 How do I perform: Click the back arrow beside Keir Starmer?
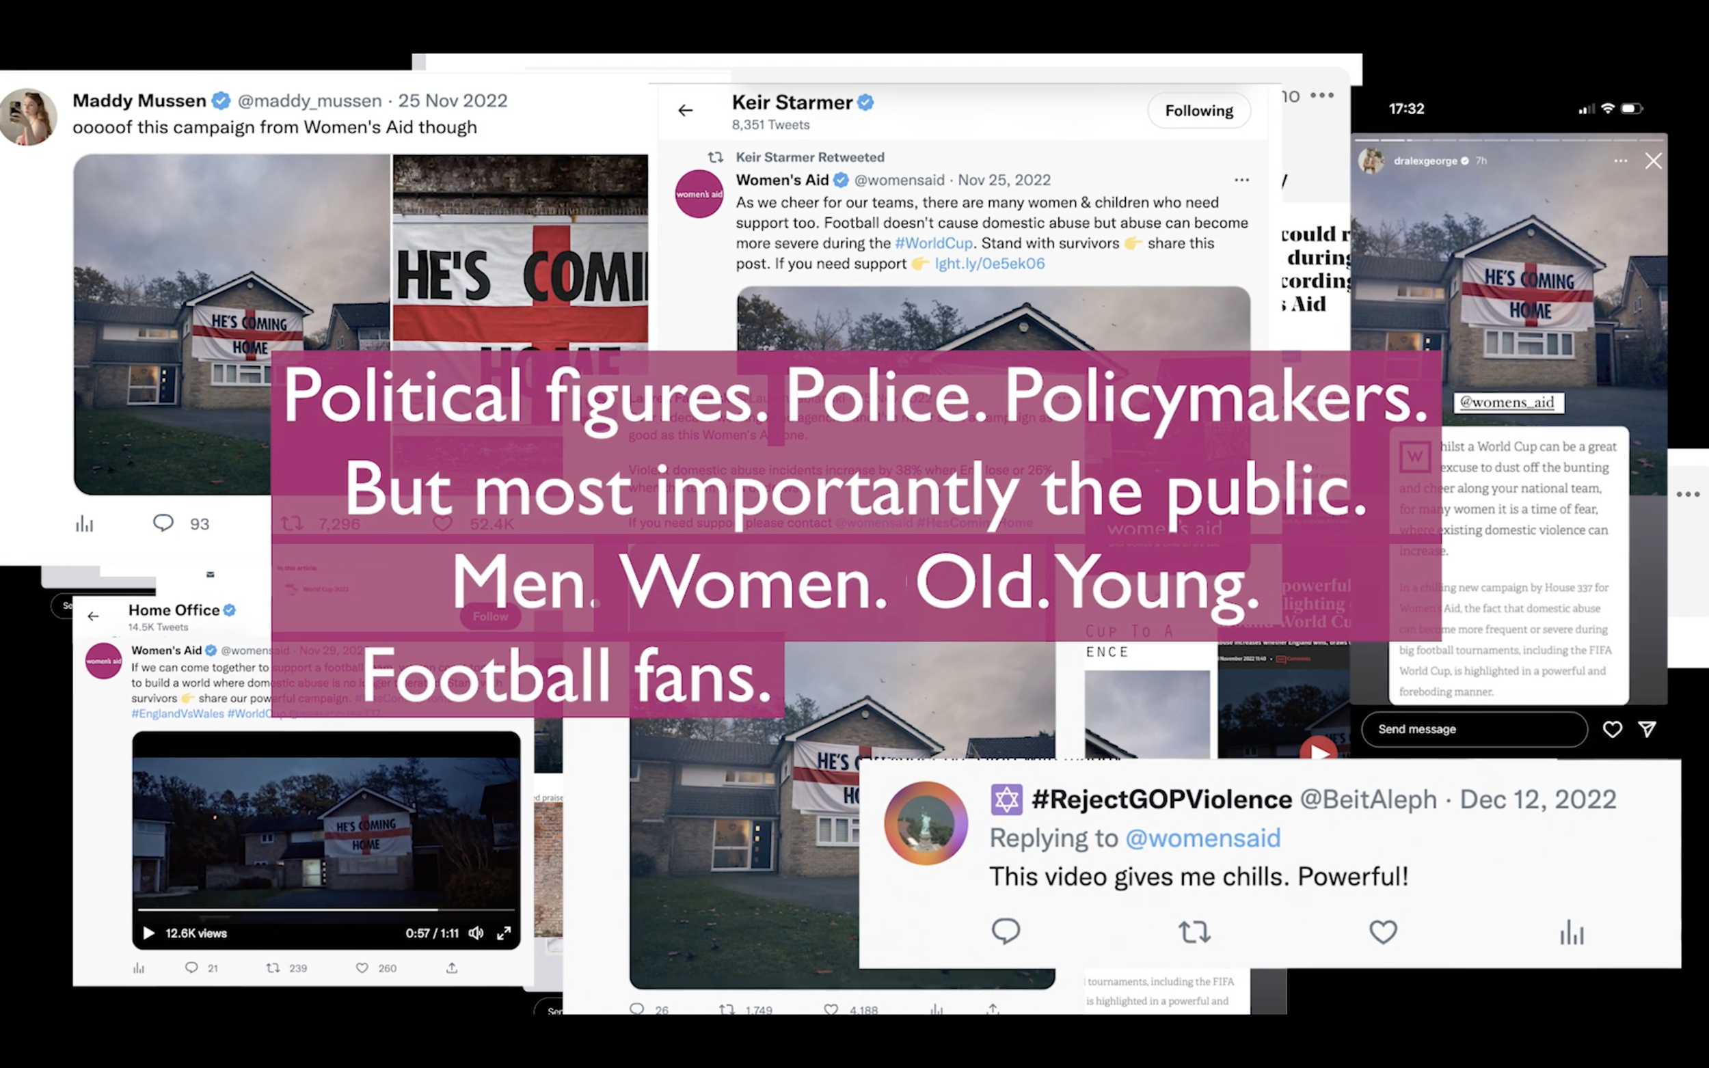[x=684, y=110]
